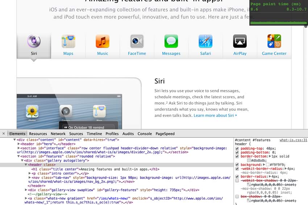Open the FaceTime camera icon
Image resolution: width=308 pixels, height=205 pixels.
tap(137, 41)
